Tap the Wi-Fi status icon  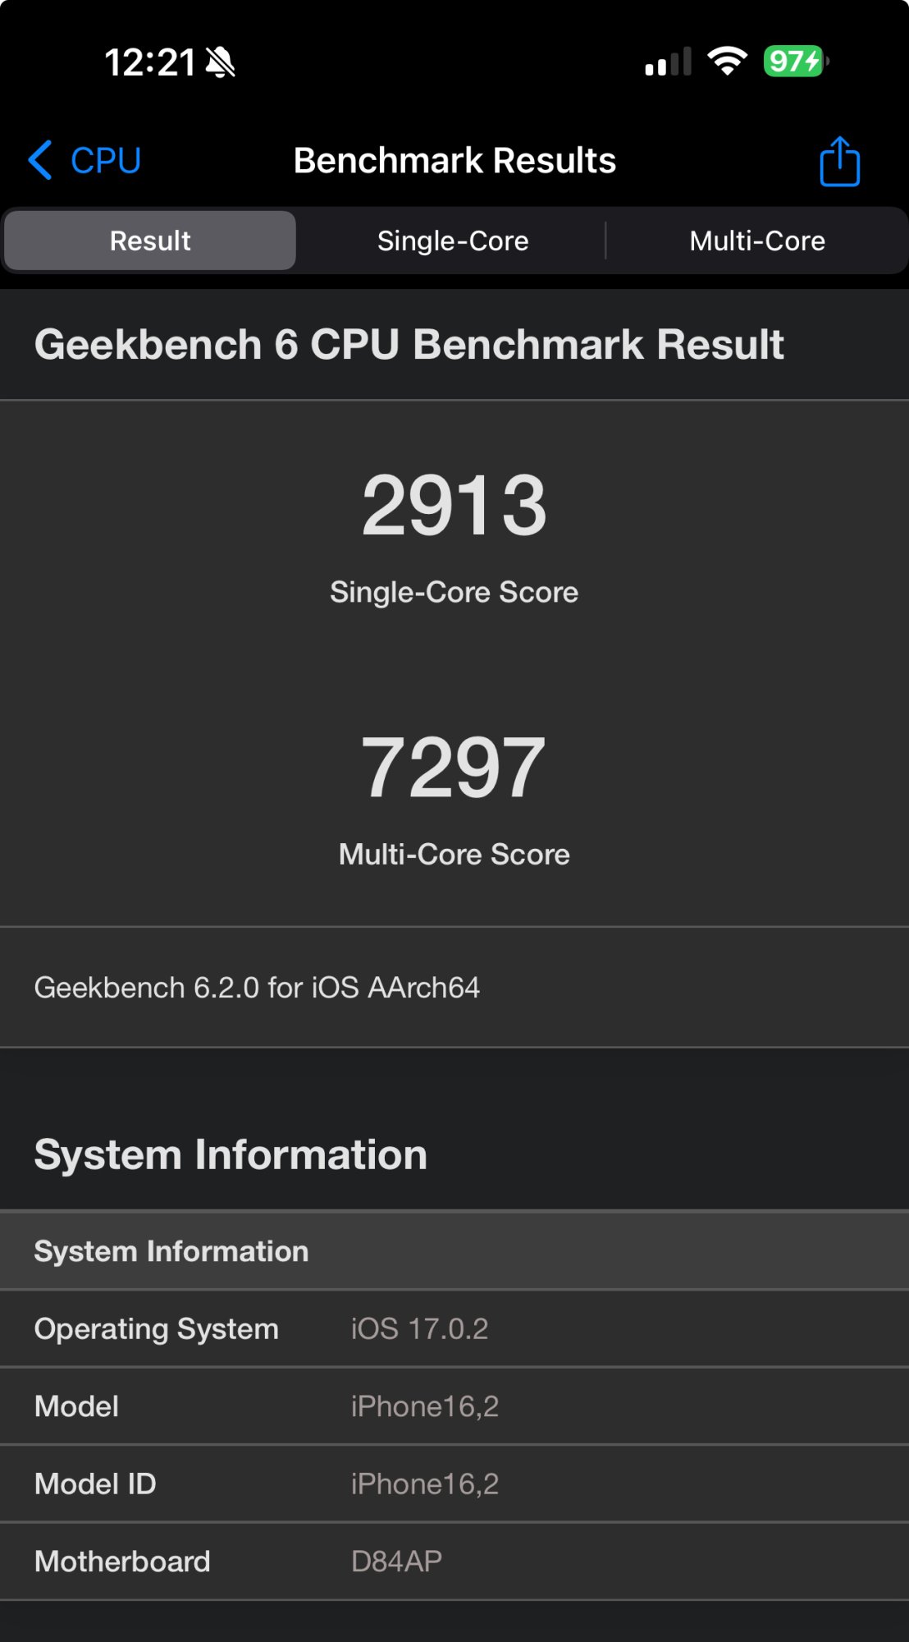click(727, 62)
